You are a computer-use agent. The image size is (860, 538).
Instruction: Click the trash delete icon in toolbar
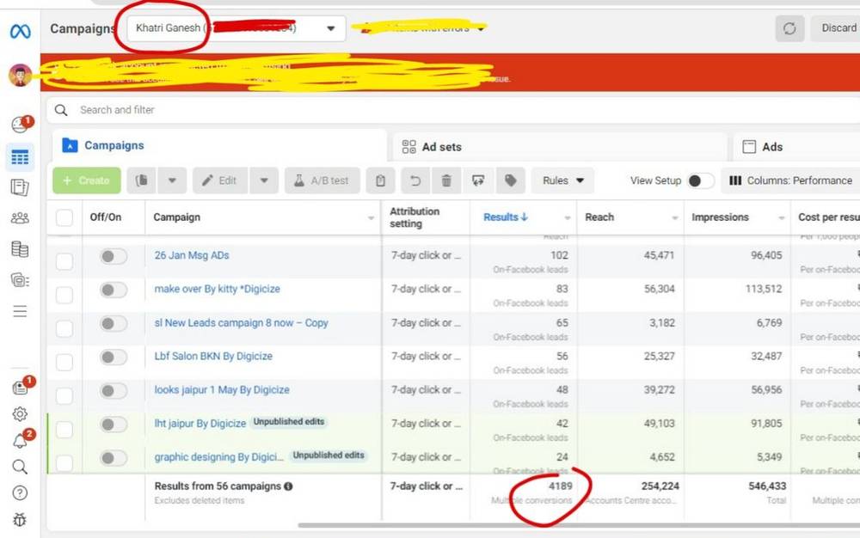(x=445, y=180)
